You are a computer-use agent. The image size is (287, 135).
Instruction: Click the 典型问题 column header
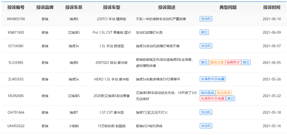(228, 8)
